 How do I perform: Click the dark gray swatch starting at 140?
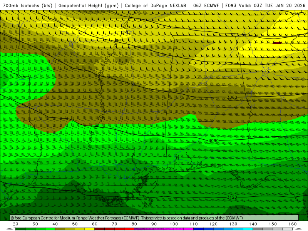pyautogui.click(x=258, y=229)
